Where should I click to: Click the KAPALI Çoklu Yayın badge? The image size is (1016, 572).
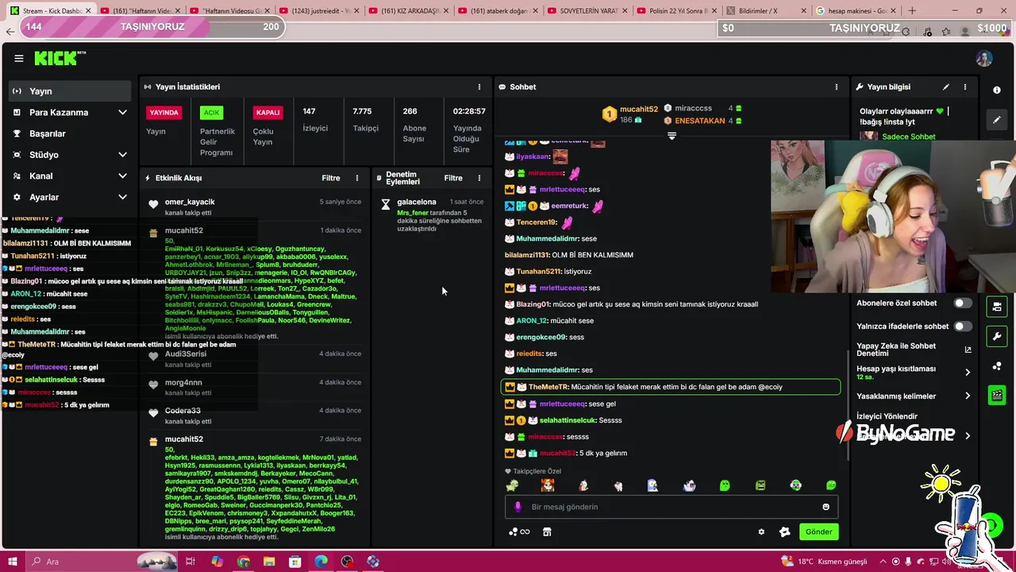[267, 113]
